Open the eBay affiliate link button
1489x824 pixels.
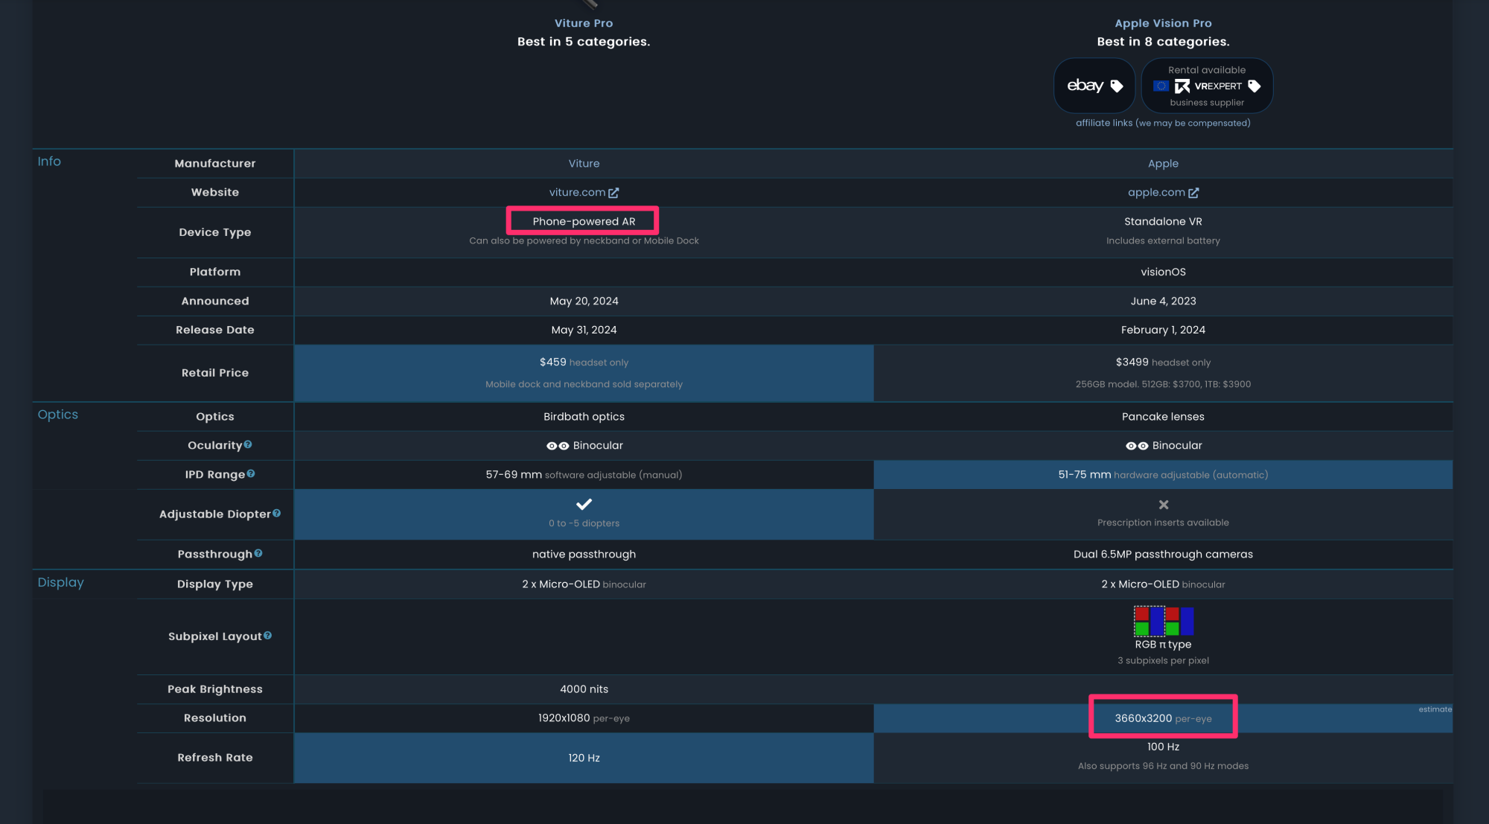pyautogui.click(x=1086, y=86)
